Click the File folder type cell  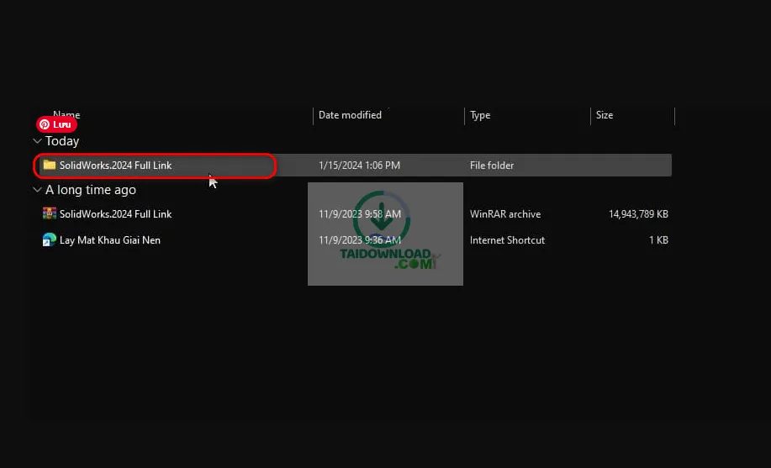coord(492,166)
